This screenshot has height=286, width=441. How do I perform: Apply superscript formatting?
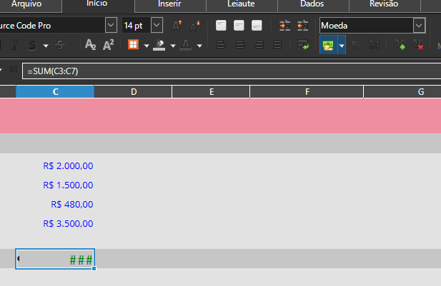pyautogui.click(x=109, y=46)
